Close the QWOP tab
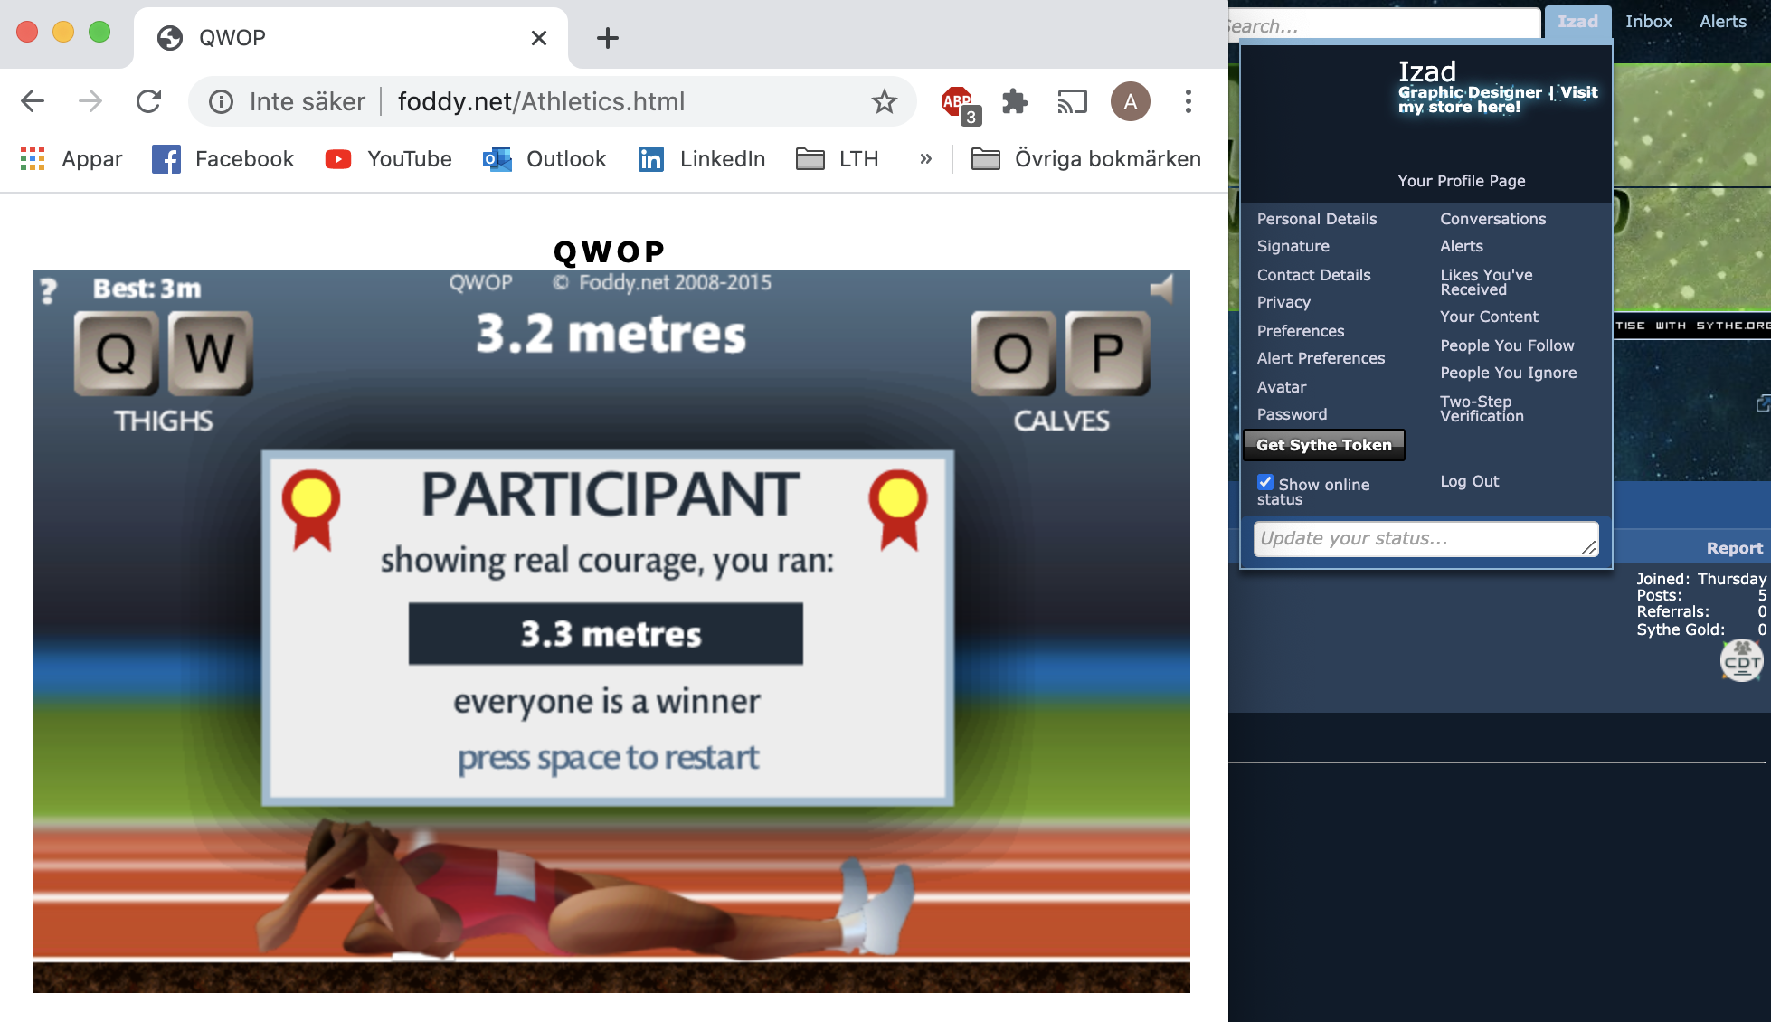The height and width of the screenshot is (1022, 1771). click(x=539, y=38)
